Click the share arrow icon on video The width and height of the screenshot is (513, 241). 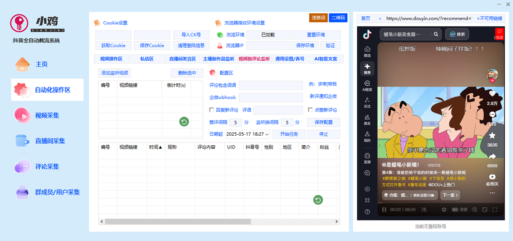[492, 157]
